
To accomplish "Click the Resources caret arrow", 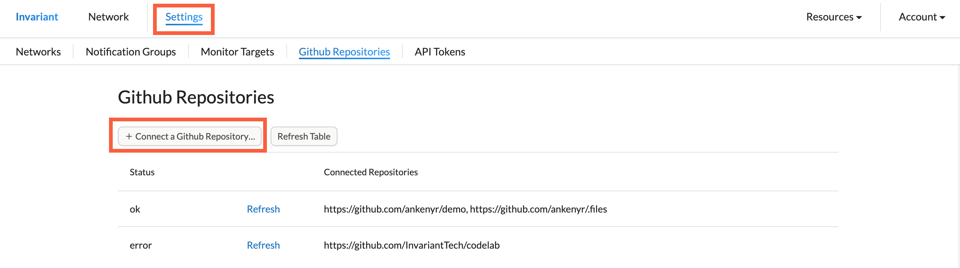I will pyautogui.click(x=859, y=17).
